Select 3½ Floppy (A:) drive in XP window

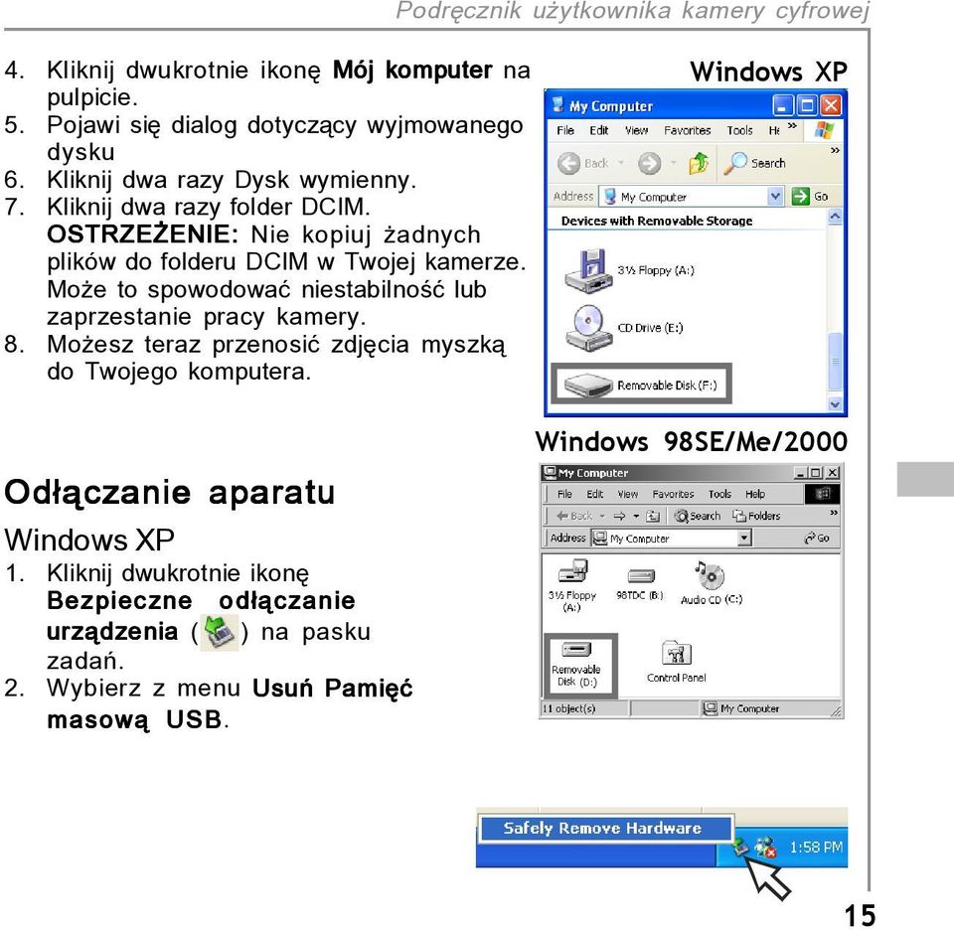pyautogui.click(x=630, y=270)
